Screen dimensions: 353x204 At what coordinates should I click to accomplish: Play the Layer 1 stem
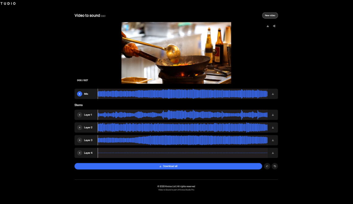[80, 115]
